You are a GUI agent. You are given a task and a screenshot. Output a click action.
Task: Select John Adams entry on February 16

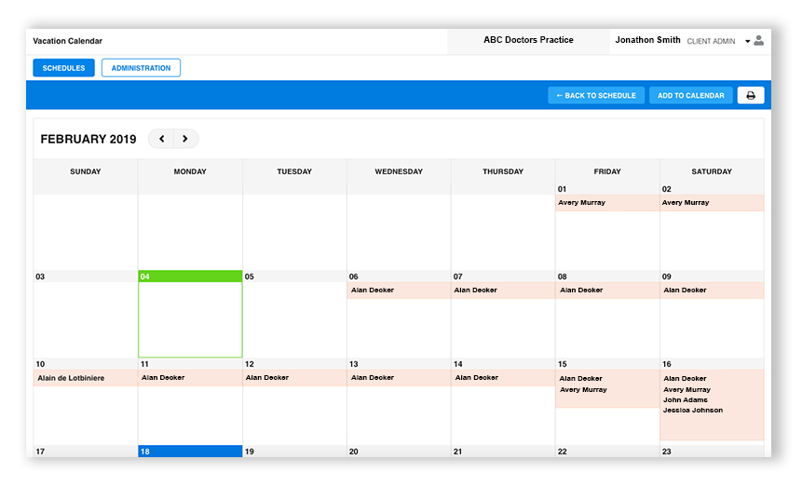coord(686,400)
